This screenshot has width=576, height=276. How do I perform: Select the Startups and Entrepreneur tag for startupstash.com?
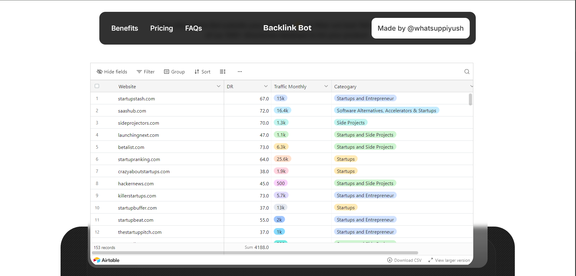[x=365, y=98]
